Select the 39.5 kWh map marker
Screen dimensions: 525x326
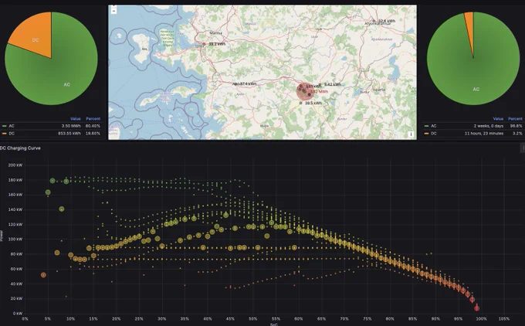[300, 104]
